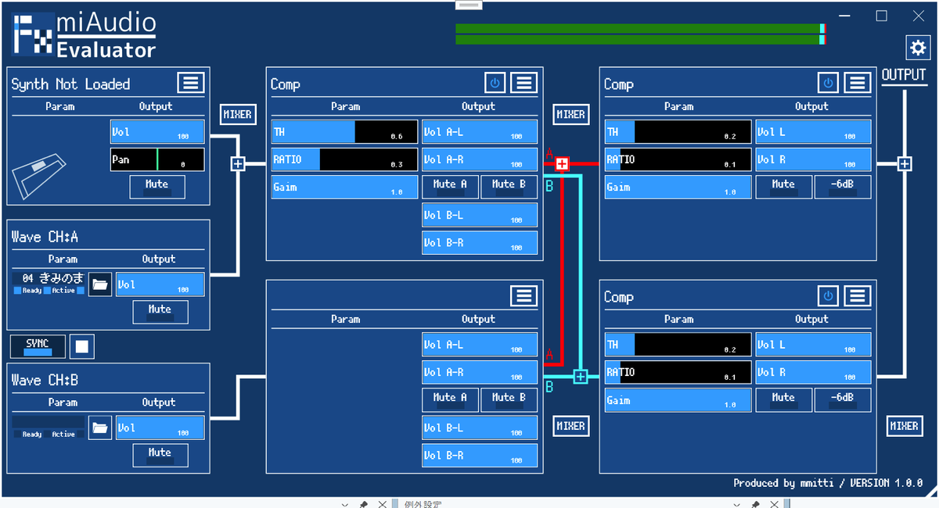Open the empty middle-bottom panel hamburger menu
This screenshot has width=939, height=508.
point(524,295)
